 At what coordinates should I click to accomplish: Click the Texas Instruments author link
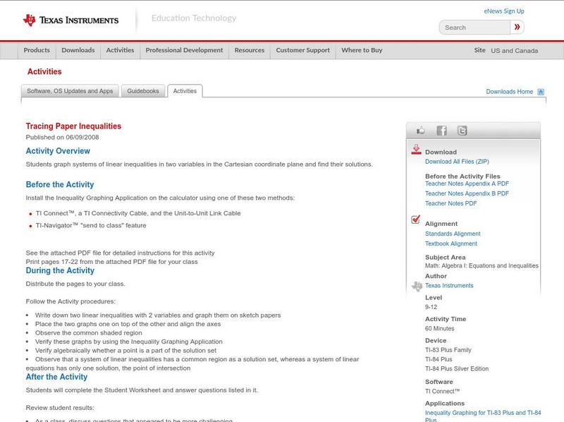[449, 286]
